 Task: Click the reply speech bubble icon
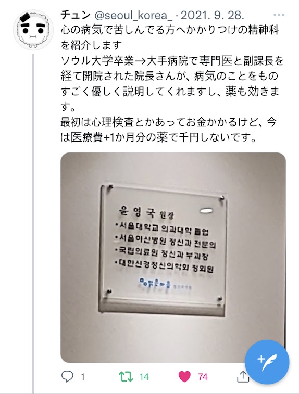[67, 377]
